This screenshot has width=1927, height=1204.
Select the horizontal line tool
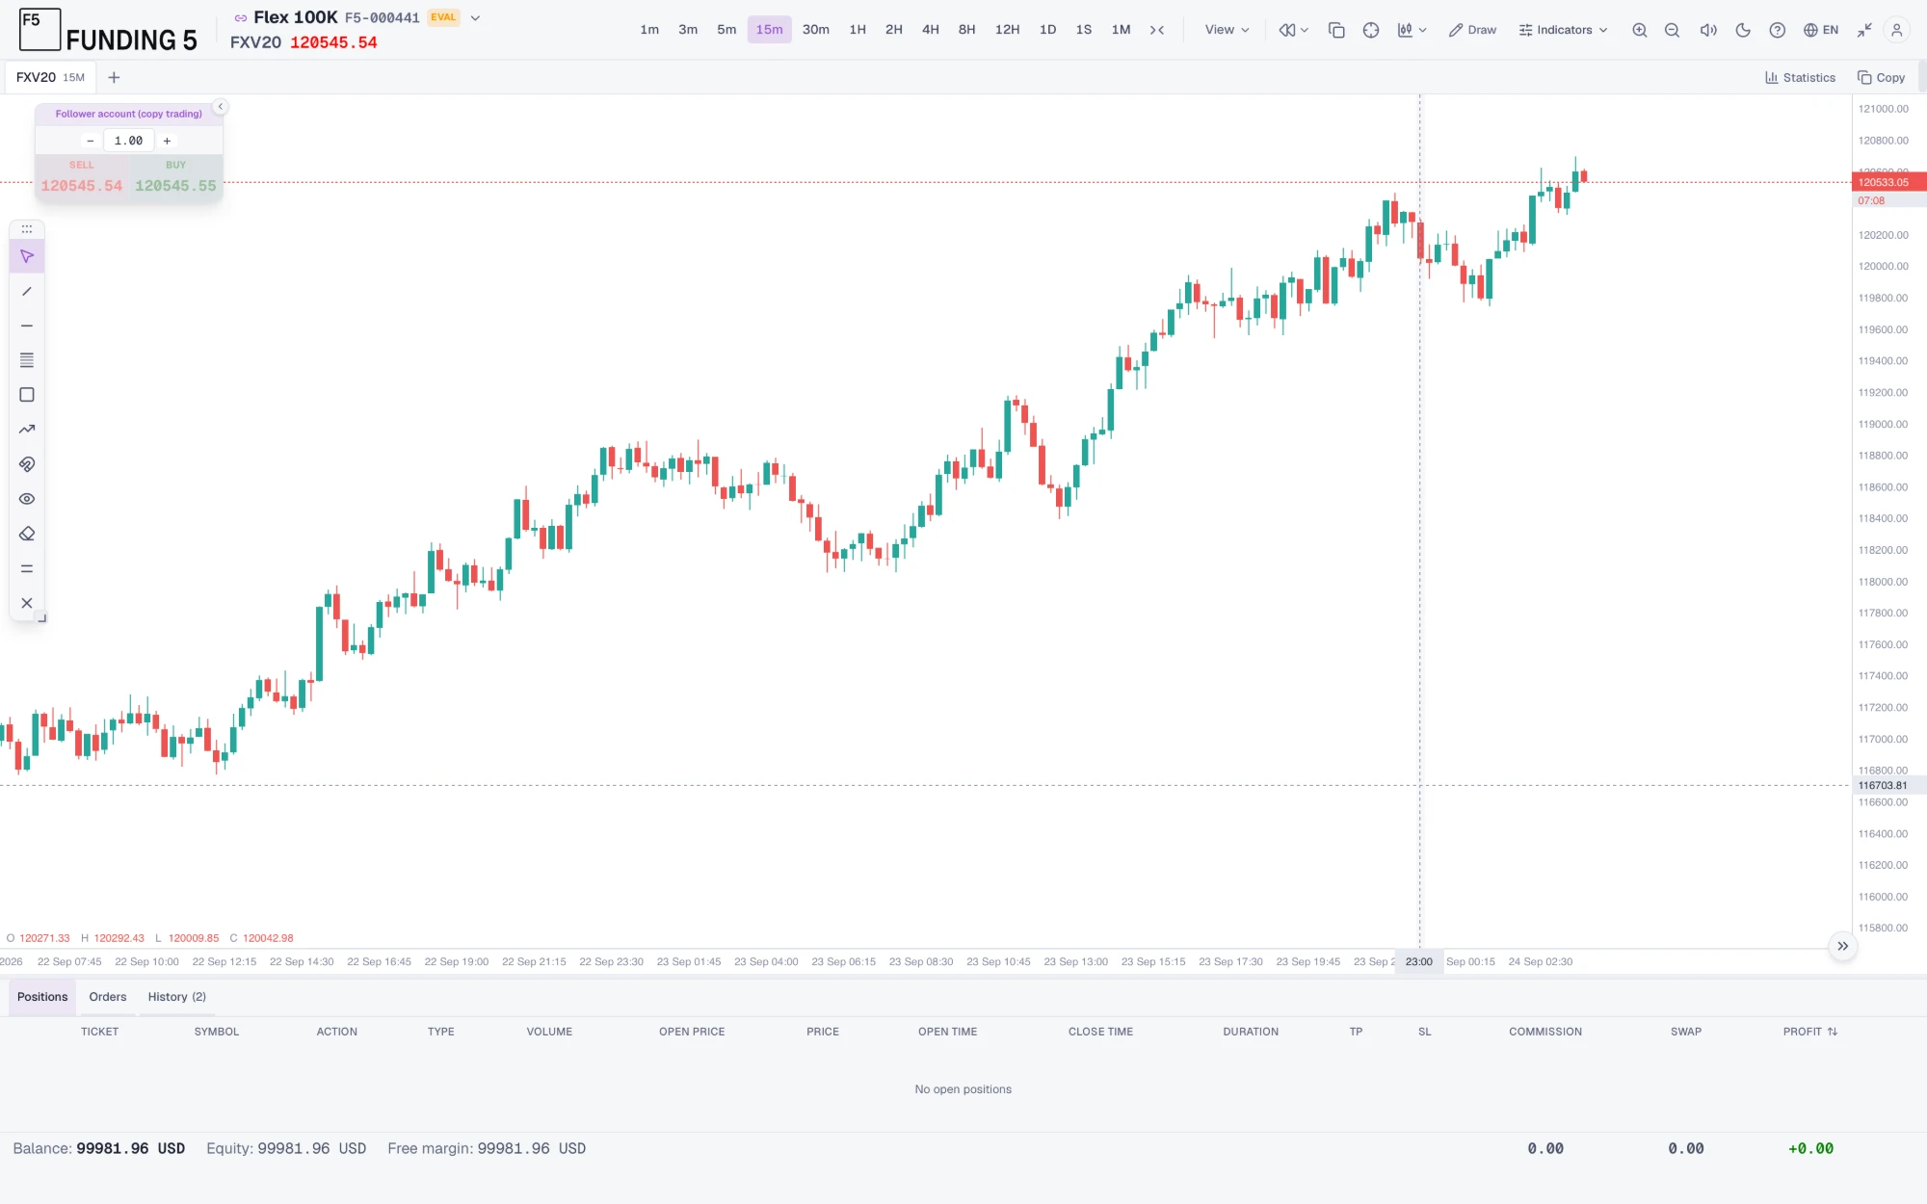tap(27, 326)
